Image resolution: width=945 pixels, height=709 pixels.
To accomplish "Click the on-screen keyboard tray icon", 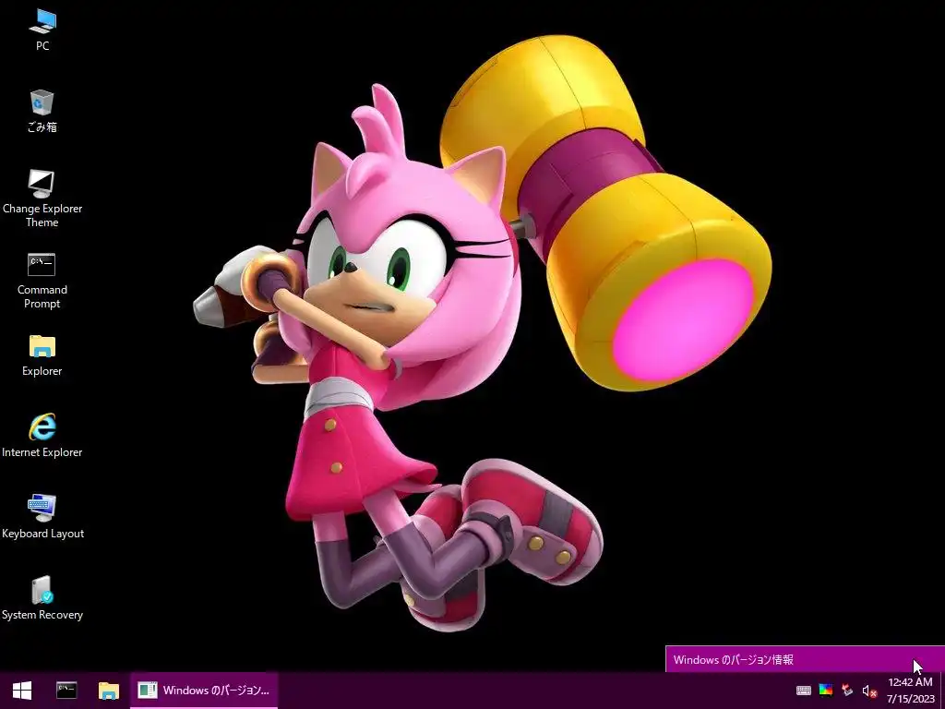I will (804, 691).
